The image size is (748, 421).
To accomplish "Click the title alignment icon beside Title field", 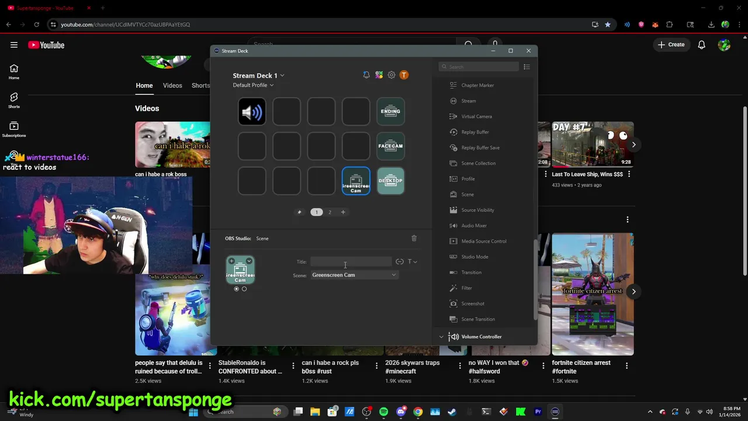I will coord(400,262).
